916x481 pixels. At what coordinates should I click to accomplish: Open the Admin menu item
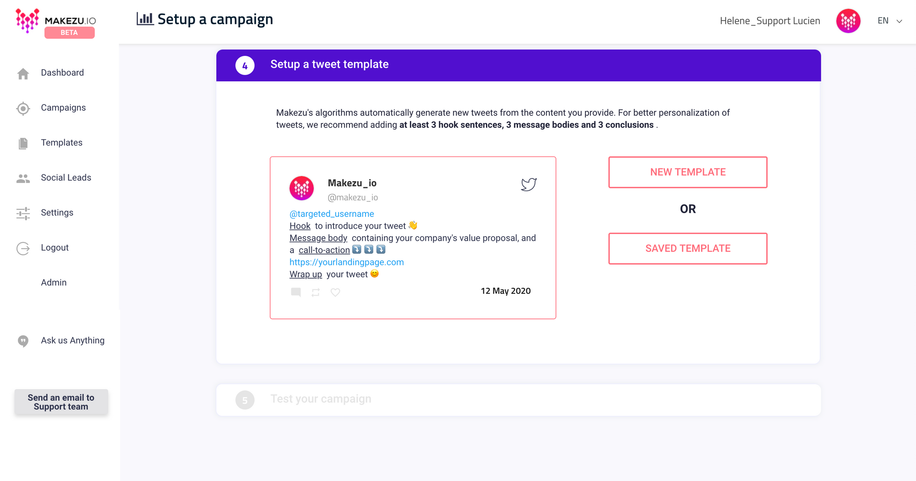[x=54, y=282]
